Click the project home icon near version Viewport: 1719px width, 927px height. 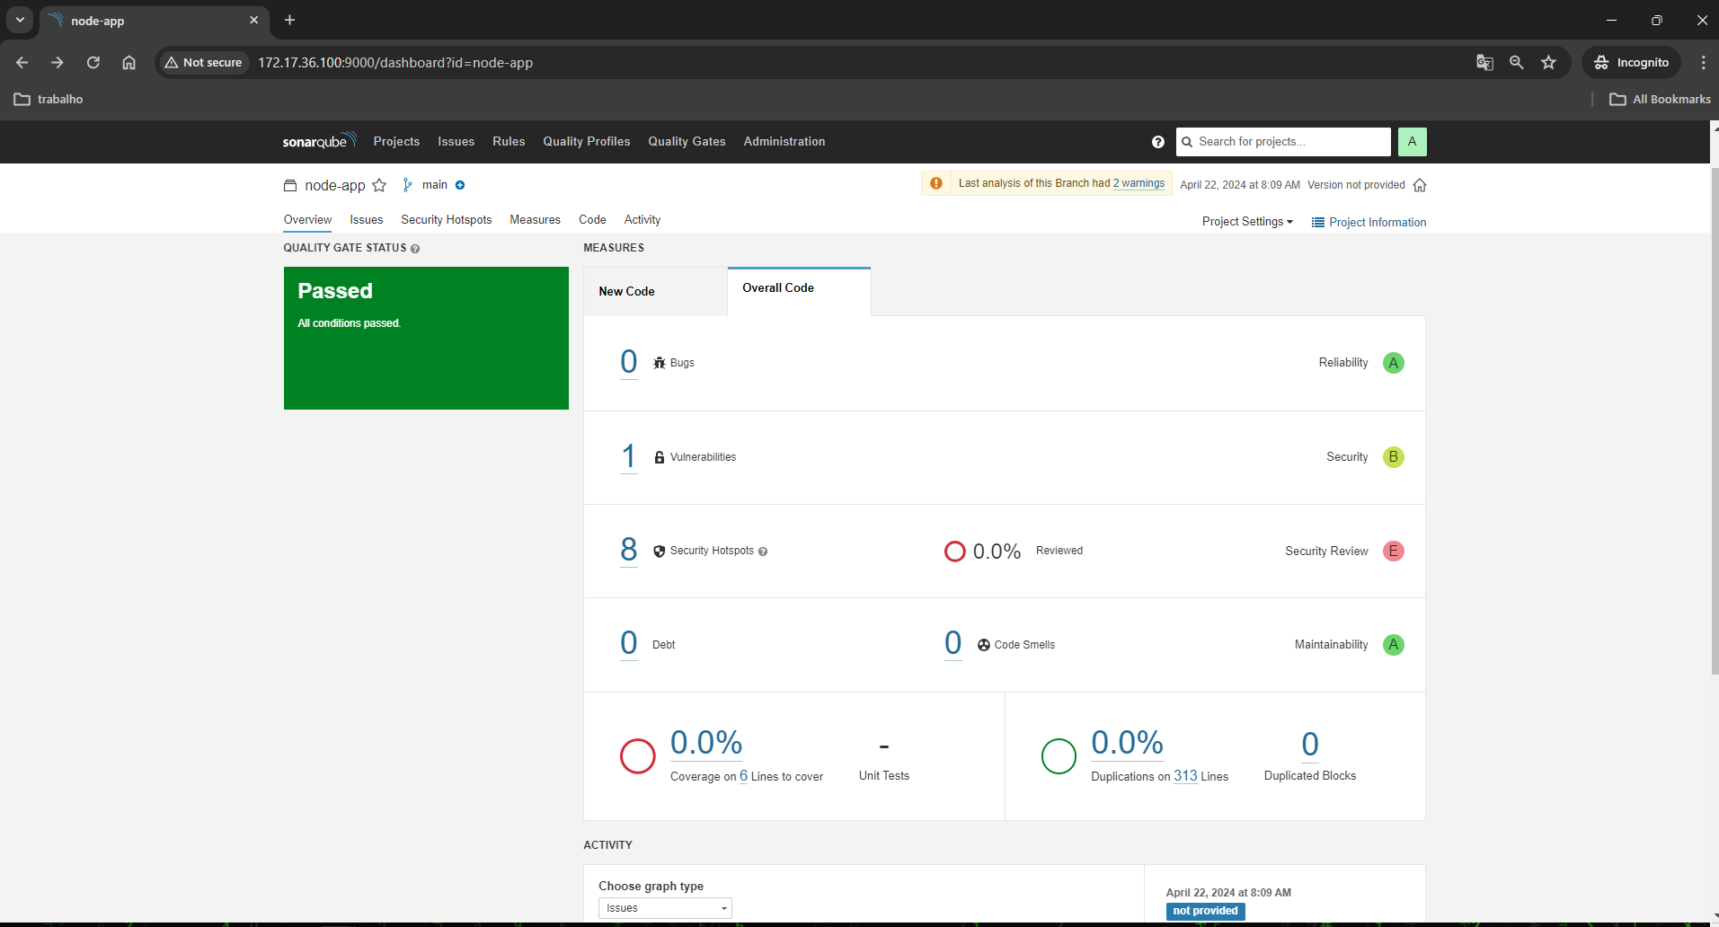click(1420, 185)
